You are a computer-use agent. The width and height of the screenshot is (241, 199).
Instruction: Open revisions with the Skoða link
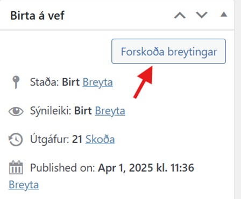click(100, 139)
